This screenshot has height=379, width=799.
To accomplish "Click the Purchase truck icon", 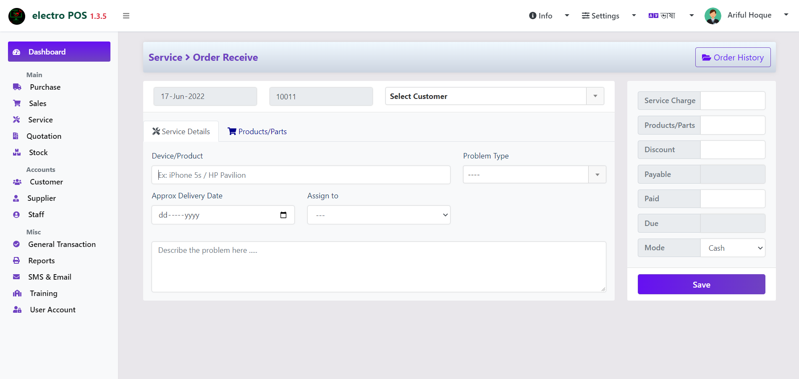I will click(17, 87).
